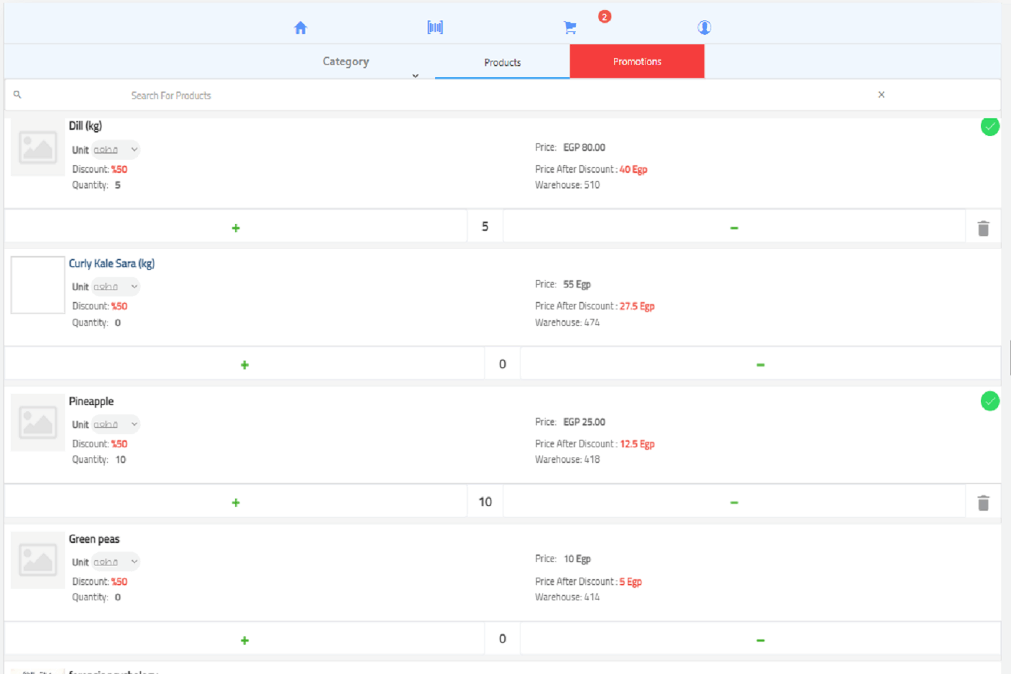1011x674 pixels.
Task: Open the shopping cart with 2 items
Action: point(570,27)
